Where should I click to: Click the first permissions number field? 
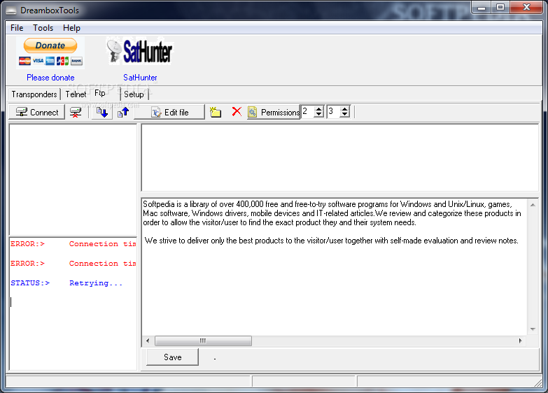[307, 112]
